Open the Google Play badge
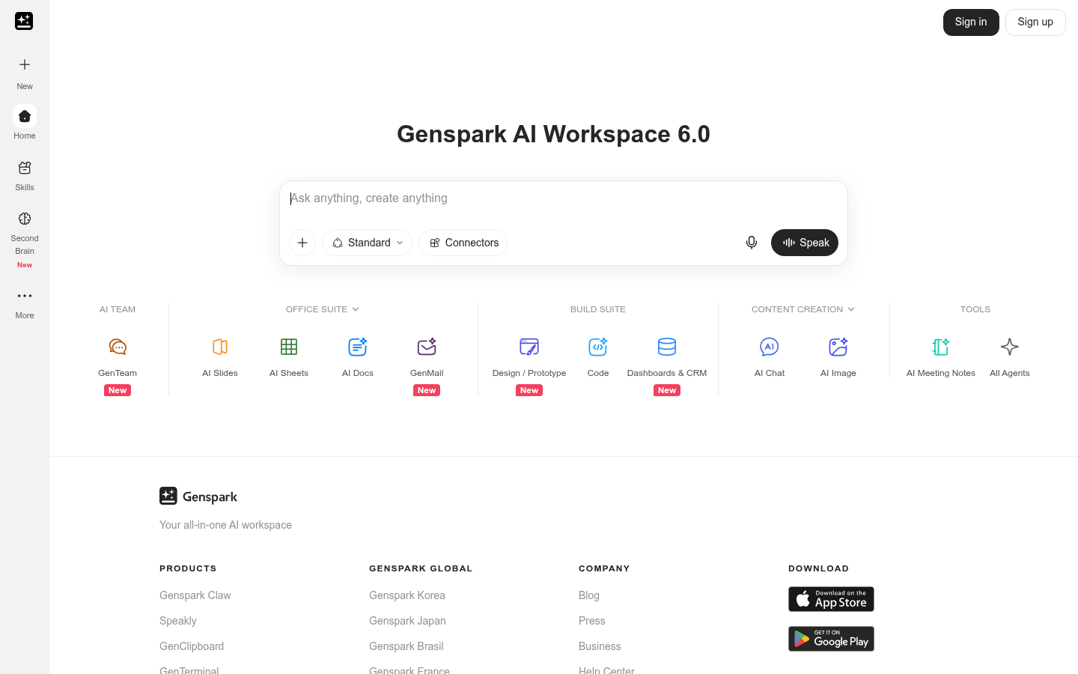 tap(831, 639)
